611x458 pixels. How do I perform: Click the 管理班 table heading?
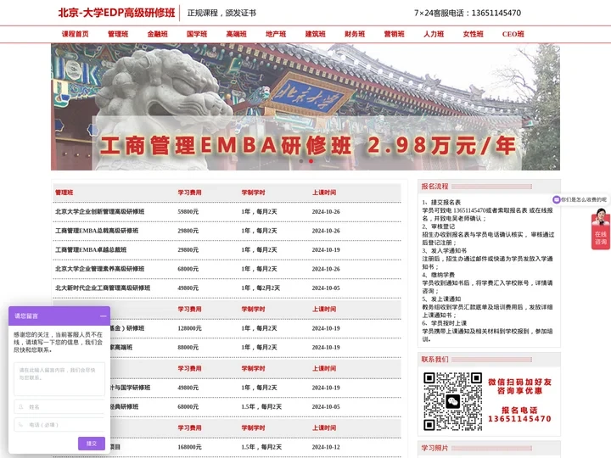pyautogui.click(x=64, y=193)
